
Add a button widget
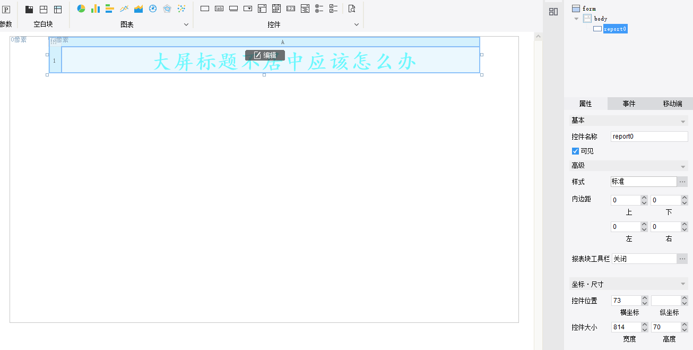[233, 8]
